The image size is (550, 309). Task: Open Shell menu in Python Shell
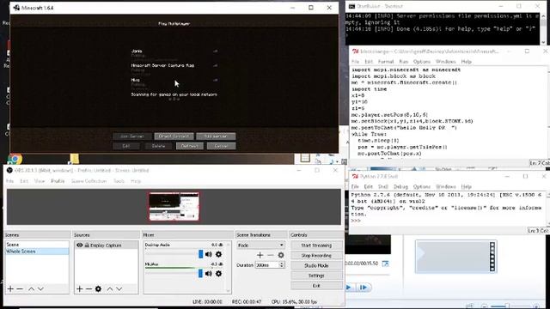pyautogui.click(x=383, y=187)
